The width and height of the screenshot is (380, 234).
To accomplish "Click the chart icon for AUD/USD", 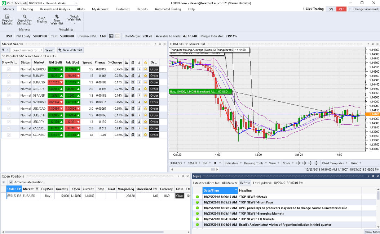I will [126, 69].
